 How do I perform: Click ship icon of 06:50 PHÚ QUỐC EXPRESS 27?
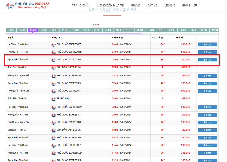pos(54,52)
